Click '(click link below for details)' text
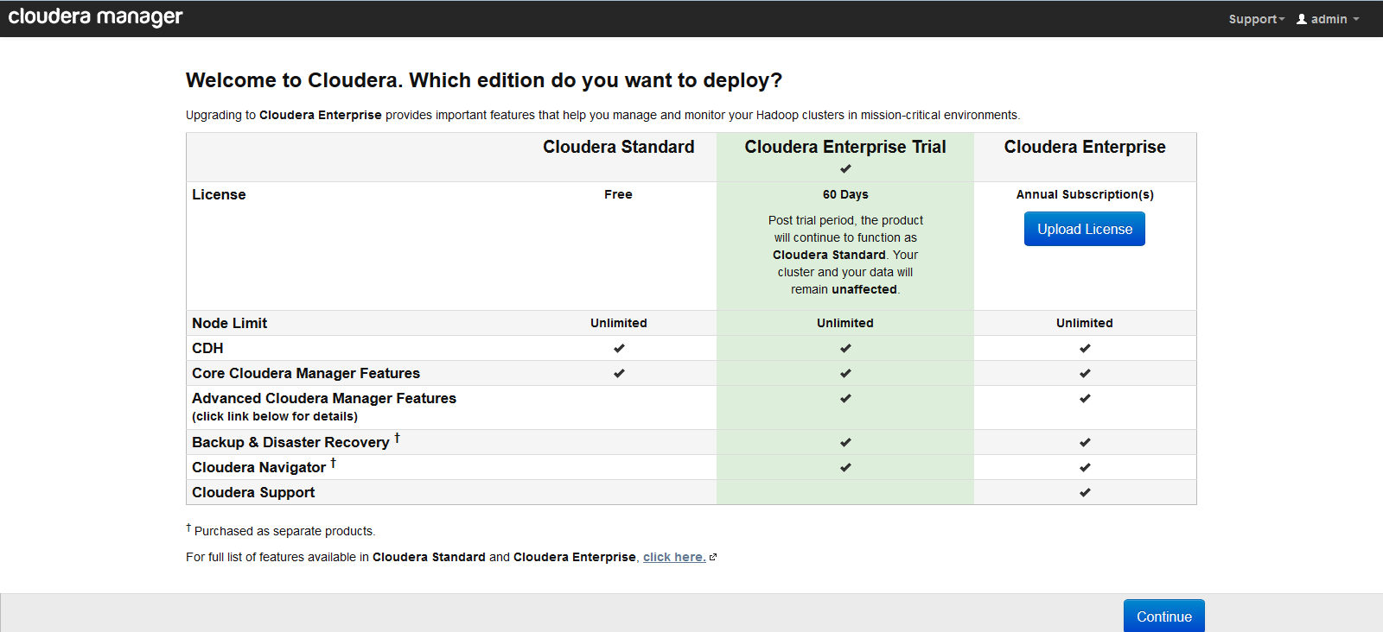Screen dimensions: 1383x632 275,416
